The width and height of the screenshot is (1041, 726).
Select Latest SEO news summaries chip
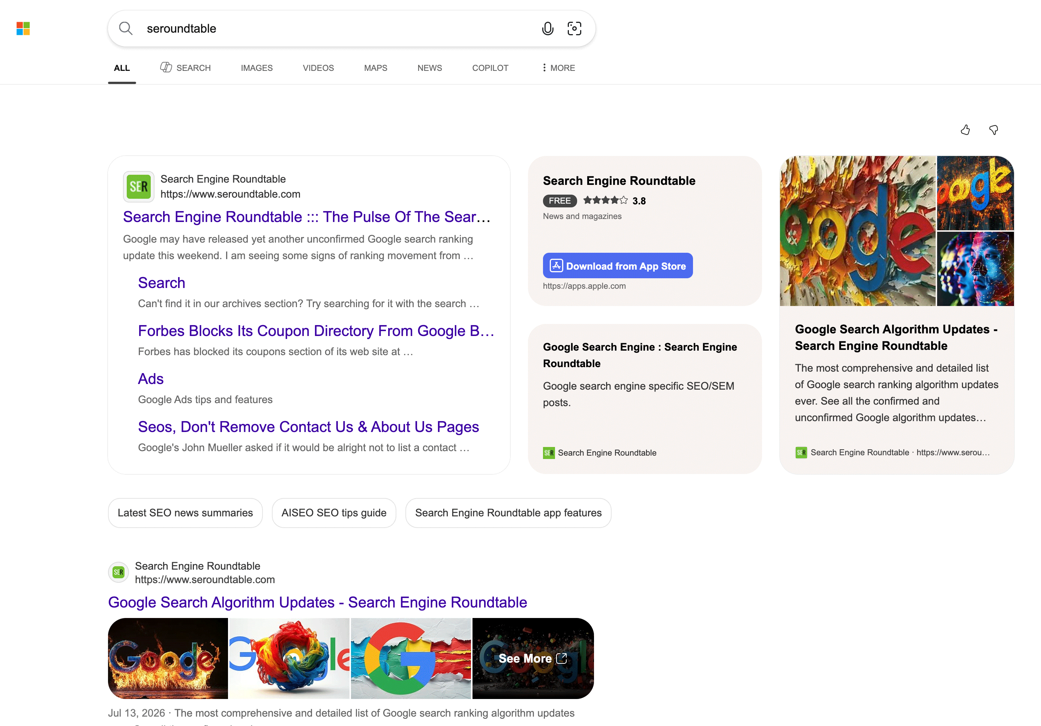tap(186, 513)
